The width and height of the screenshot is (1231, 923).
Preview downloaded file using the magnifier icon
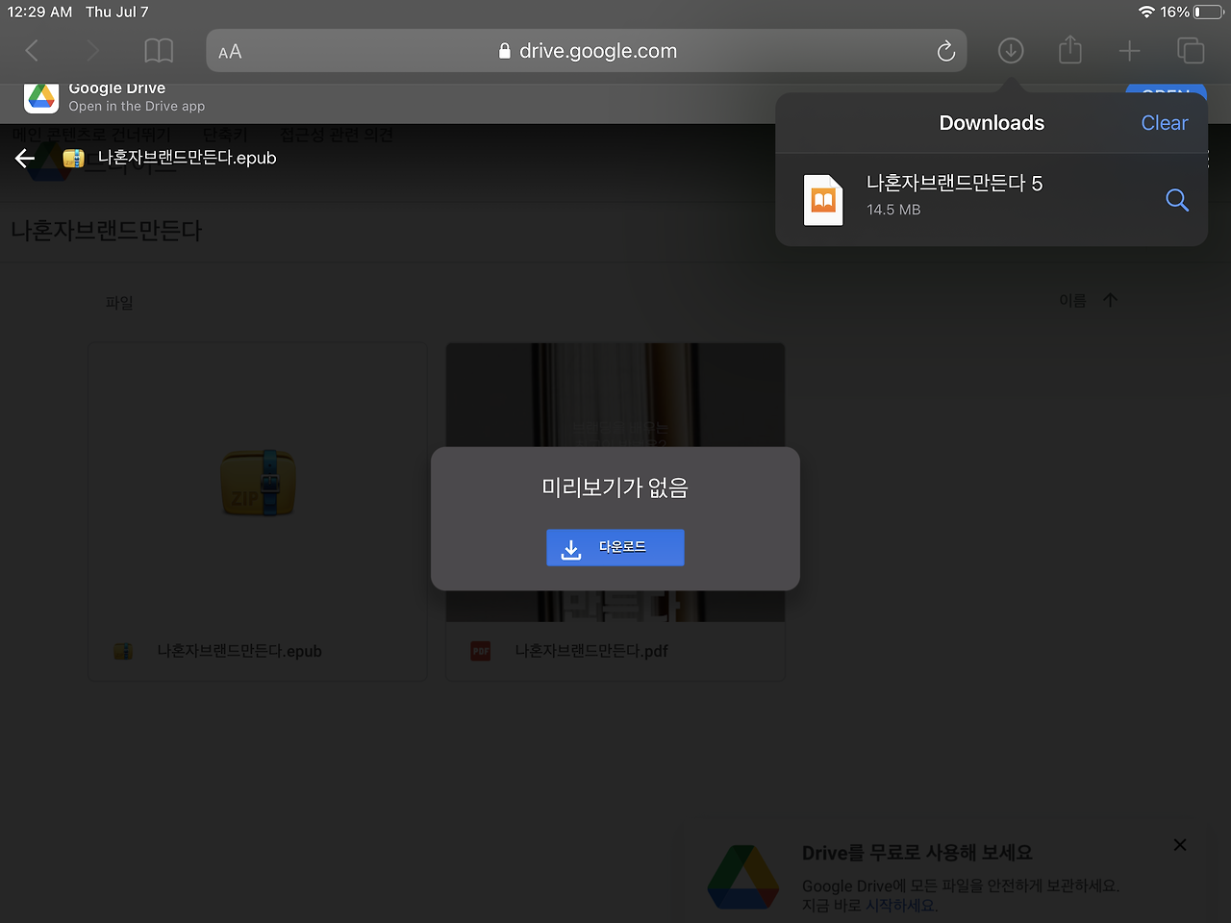1177,200
